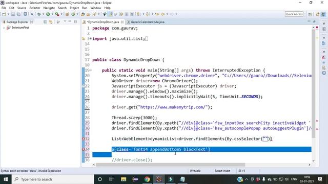
Task: Open the File menu
Action: (4, 8)
